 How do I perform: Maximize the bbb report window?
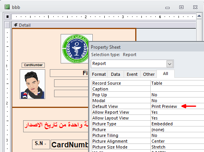click(181, 7)
